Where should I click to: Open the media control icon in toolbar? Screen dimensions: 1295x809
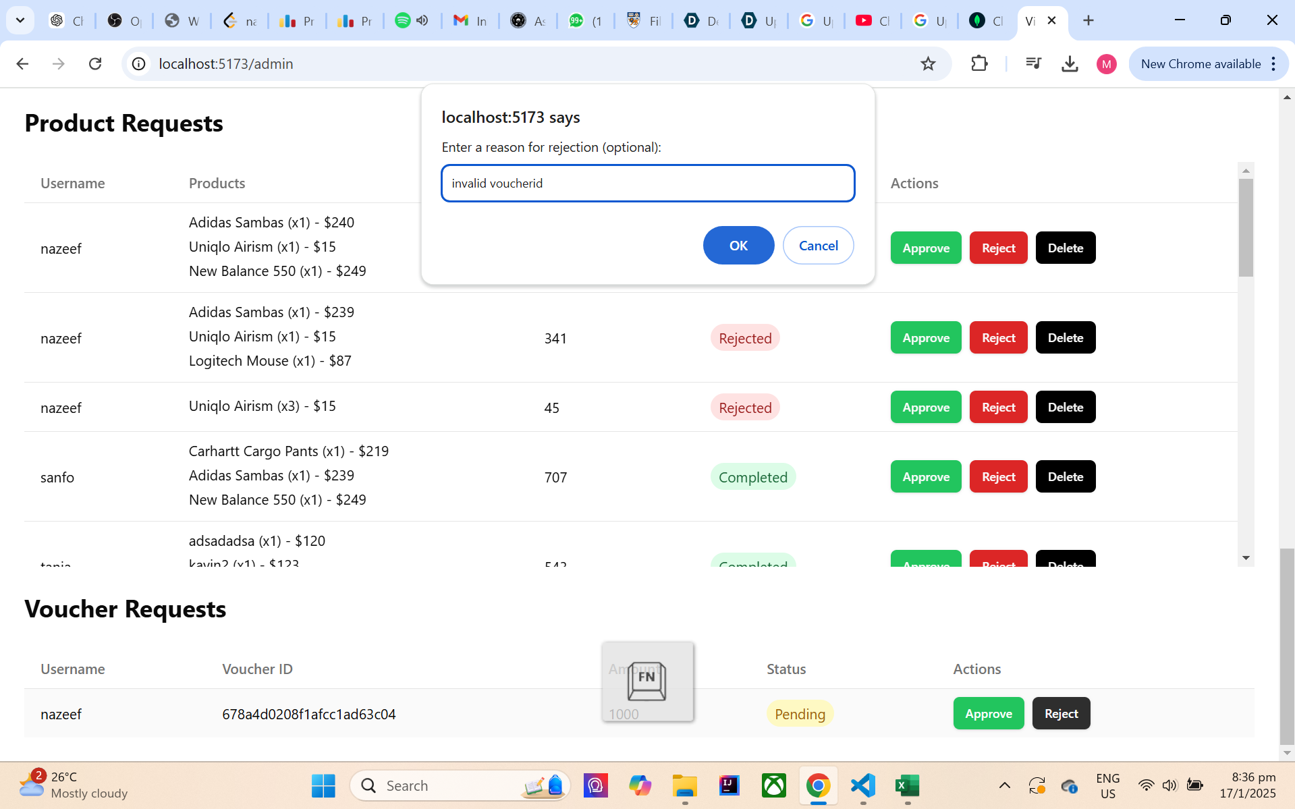tap(1033, 63)
